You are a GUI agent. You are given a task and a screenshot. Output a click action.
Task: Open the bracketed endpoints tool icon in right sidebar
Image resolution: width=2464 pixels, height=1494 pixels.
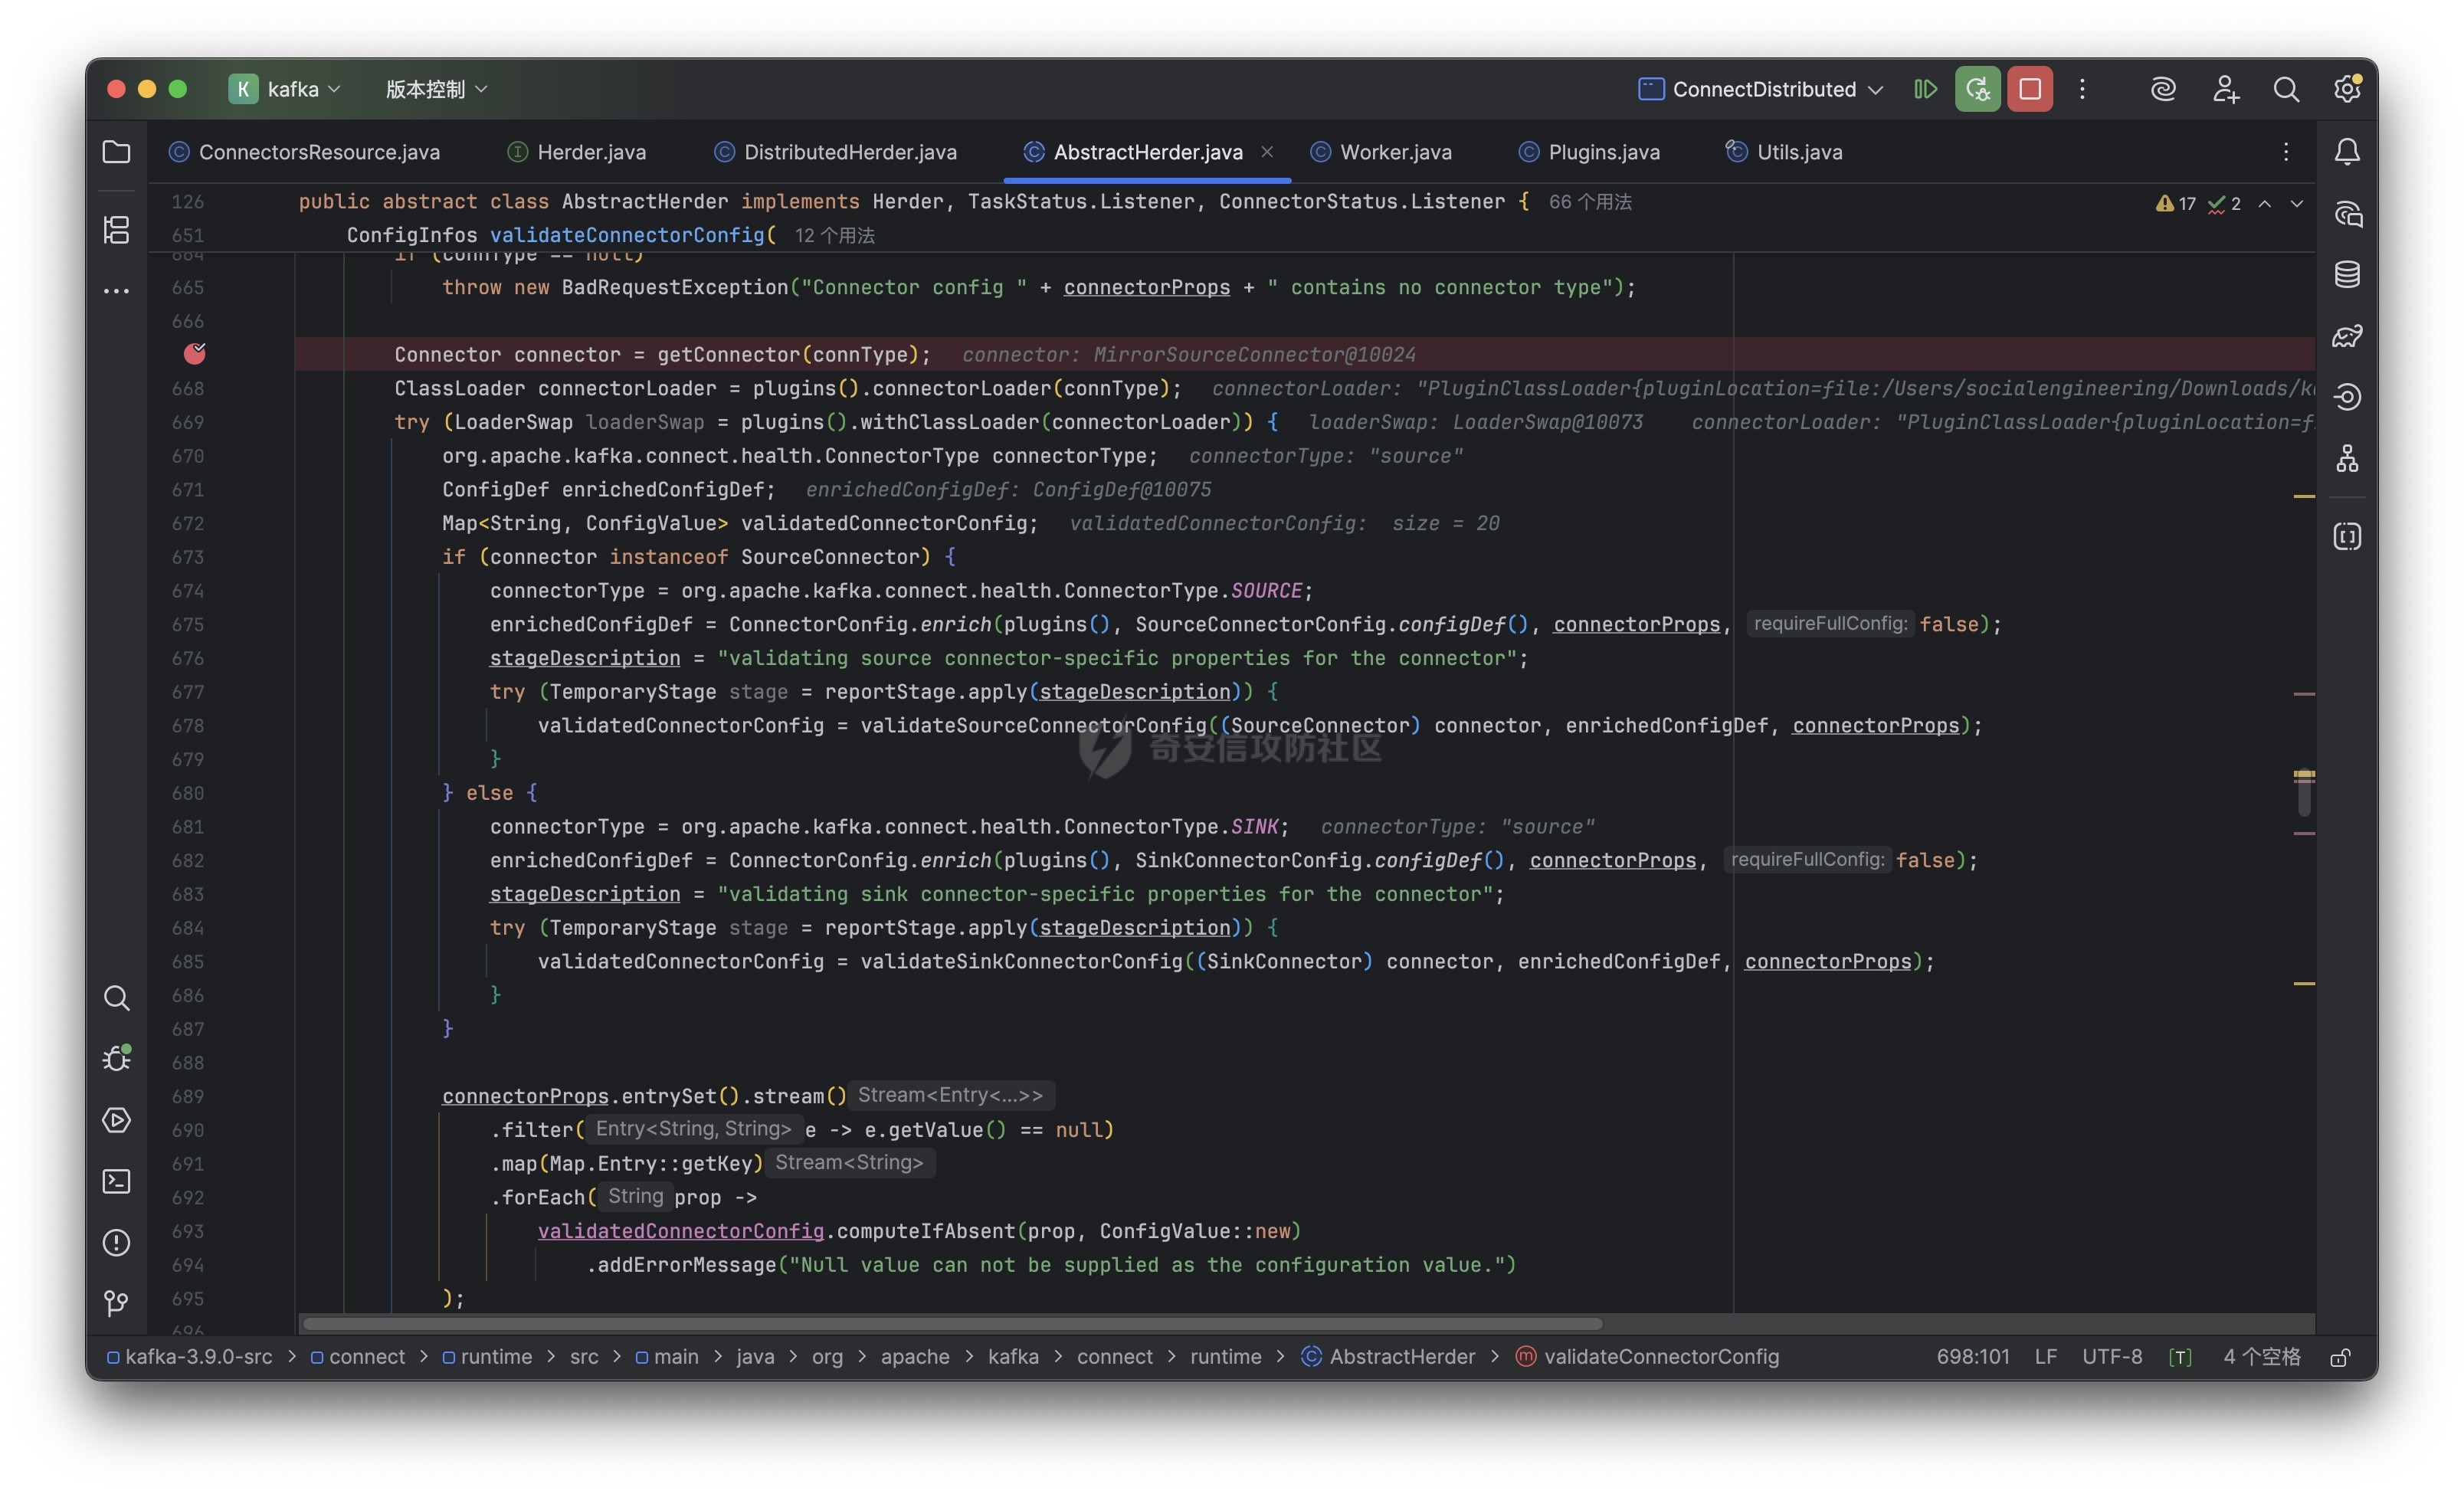coord(2347,537)
